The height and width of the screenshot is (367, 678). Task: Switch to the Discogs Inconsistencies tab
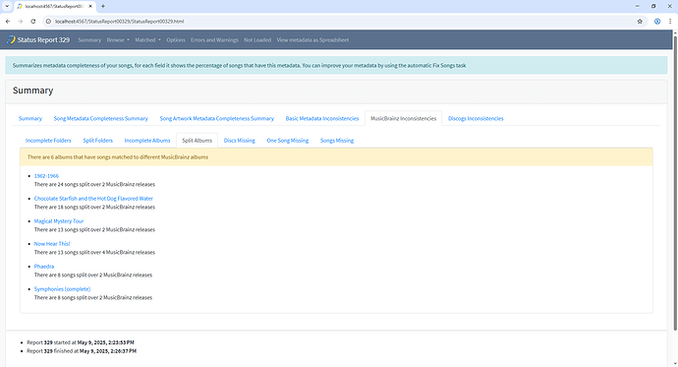[x=476, y=119]
